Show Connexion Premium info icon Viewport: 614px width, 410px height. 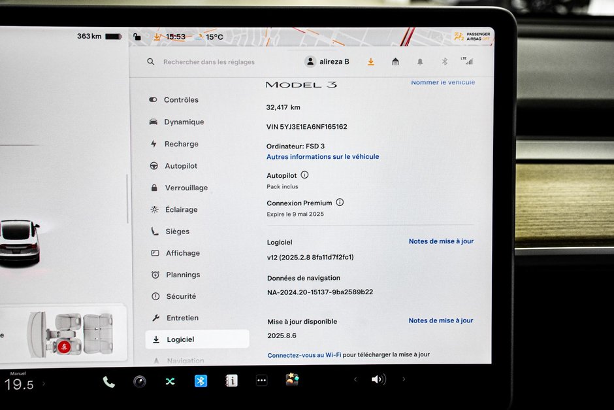[x=340, y=203]
